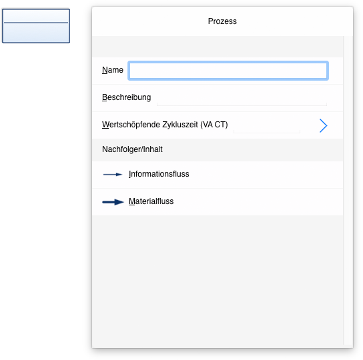363x360 pixels.
Task: Open details via the blue chevron arrow
Action: click(323, 125)
